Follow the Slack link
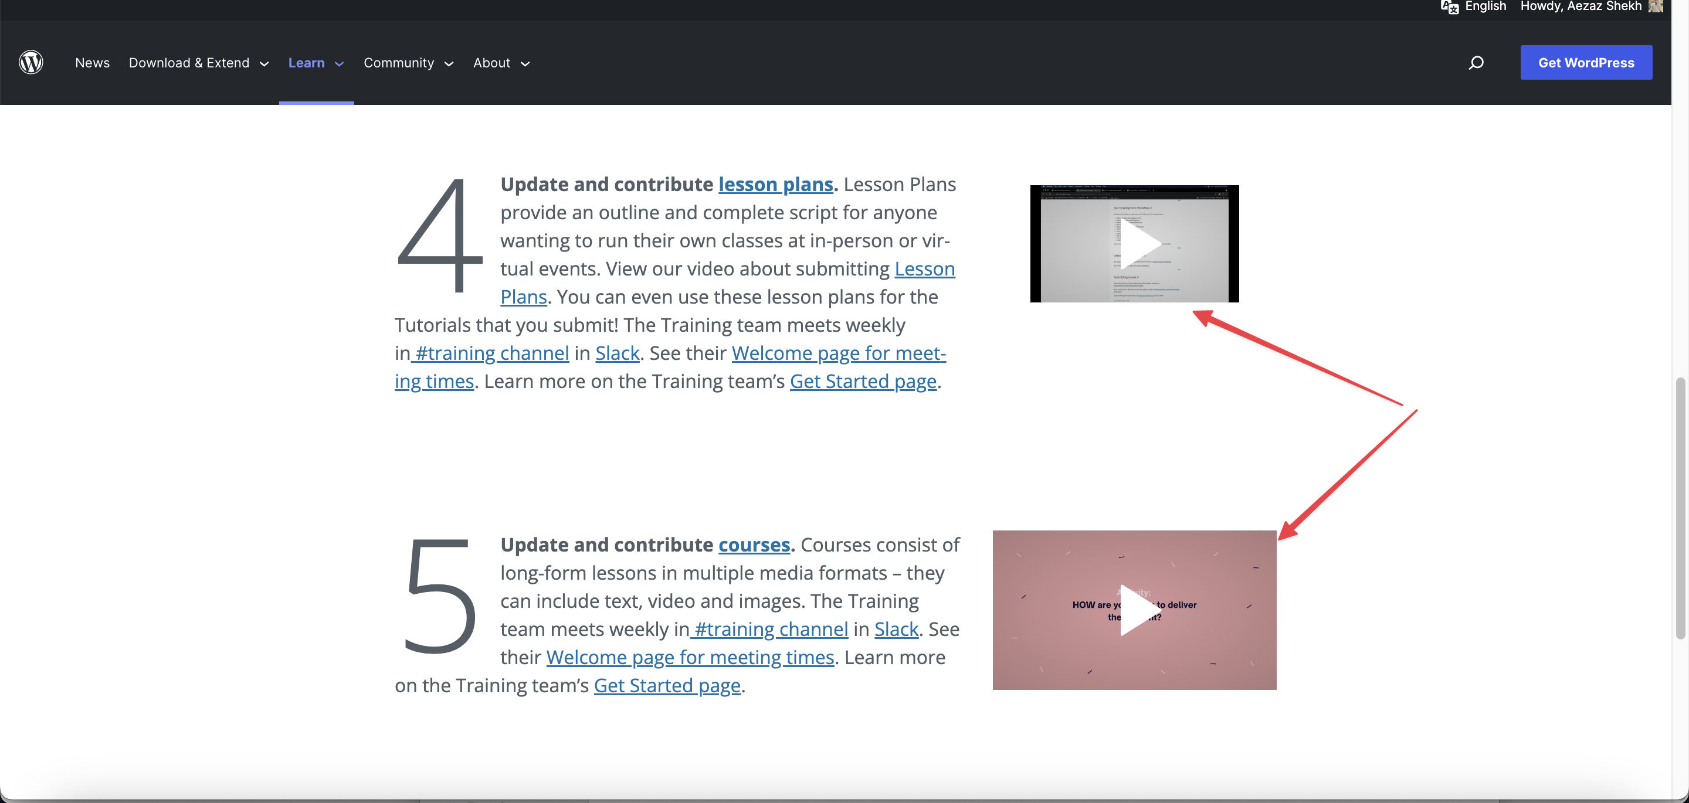 coord(617,353)
